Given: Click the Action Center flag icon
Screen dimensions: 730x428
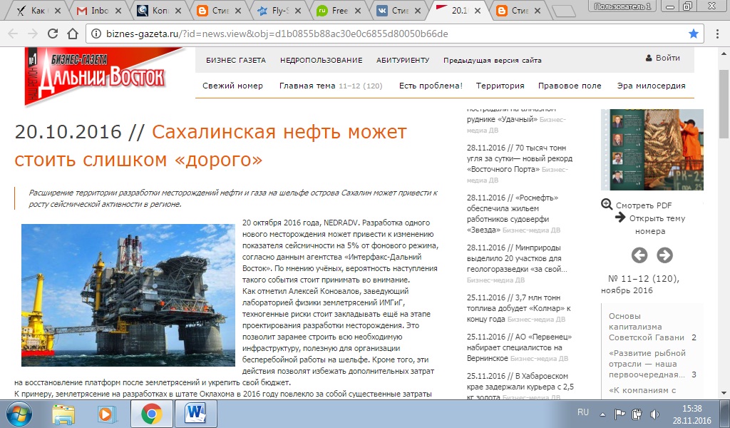Looking at the screenshot, I should [620, 414].
